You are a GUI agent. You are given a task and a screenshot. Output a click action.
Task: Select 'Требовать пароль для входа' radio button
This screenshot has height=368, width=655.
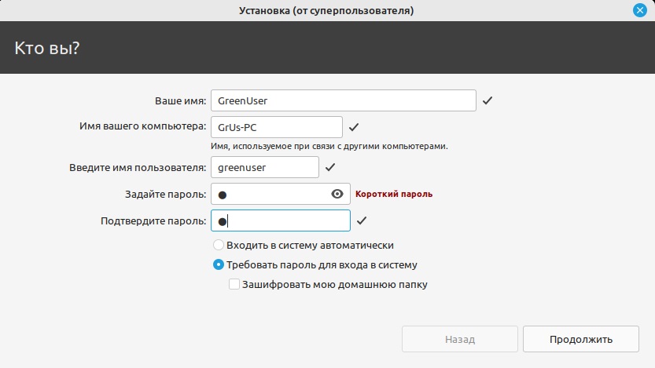coord(219,265)
